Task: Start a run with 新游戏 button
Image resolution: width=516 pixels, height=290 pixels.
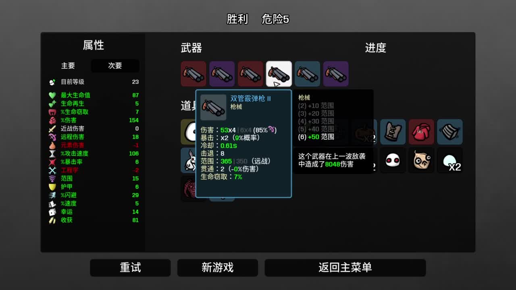Action: coord(218,267)
